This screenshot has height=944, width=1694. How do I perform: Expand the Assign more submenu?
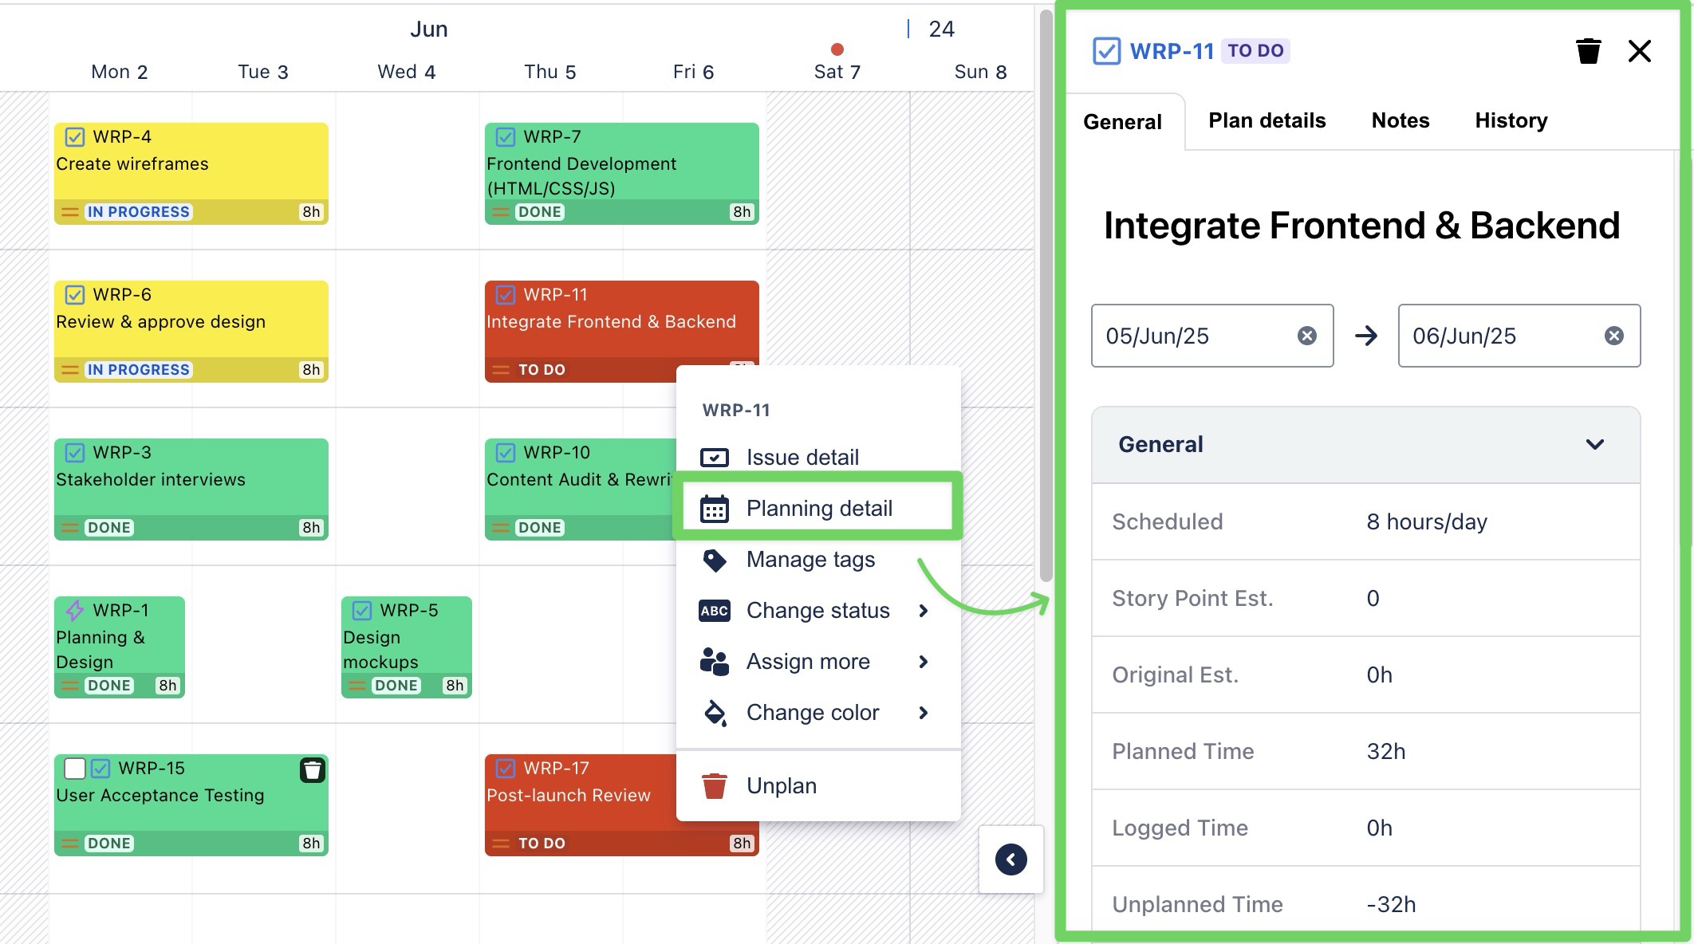pos(924,662)
